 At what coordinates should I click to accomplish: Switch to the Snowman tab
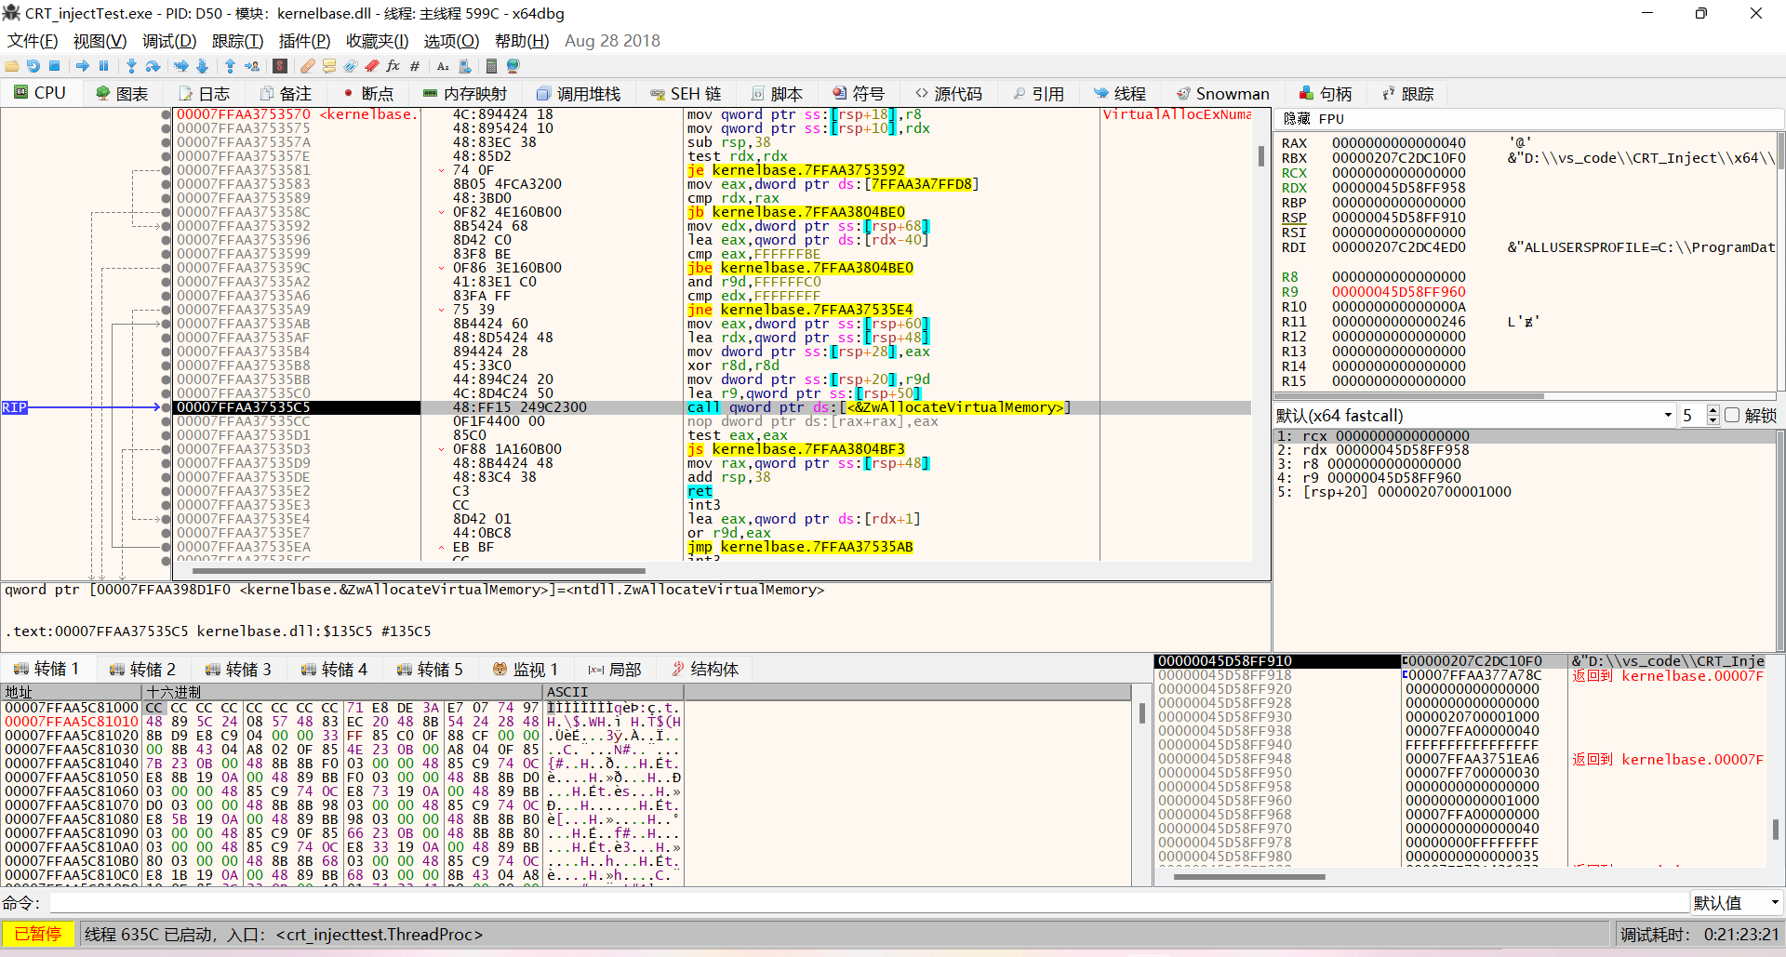[1223, 94]
